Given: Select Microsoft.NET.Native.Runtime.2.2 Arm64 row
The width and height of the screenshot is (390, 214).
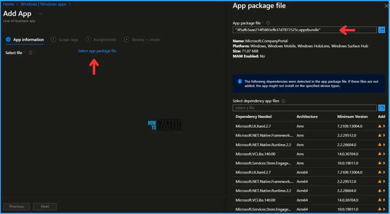Looking at the screenshot, I should pos(309,191).
